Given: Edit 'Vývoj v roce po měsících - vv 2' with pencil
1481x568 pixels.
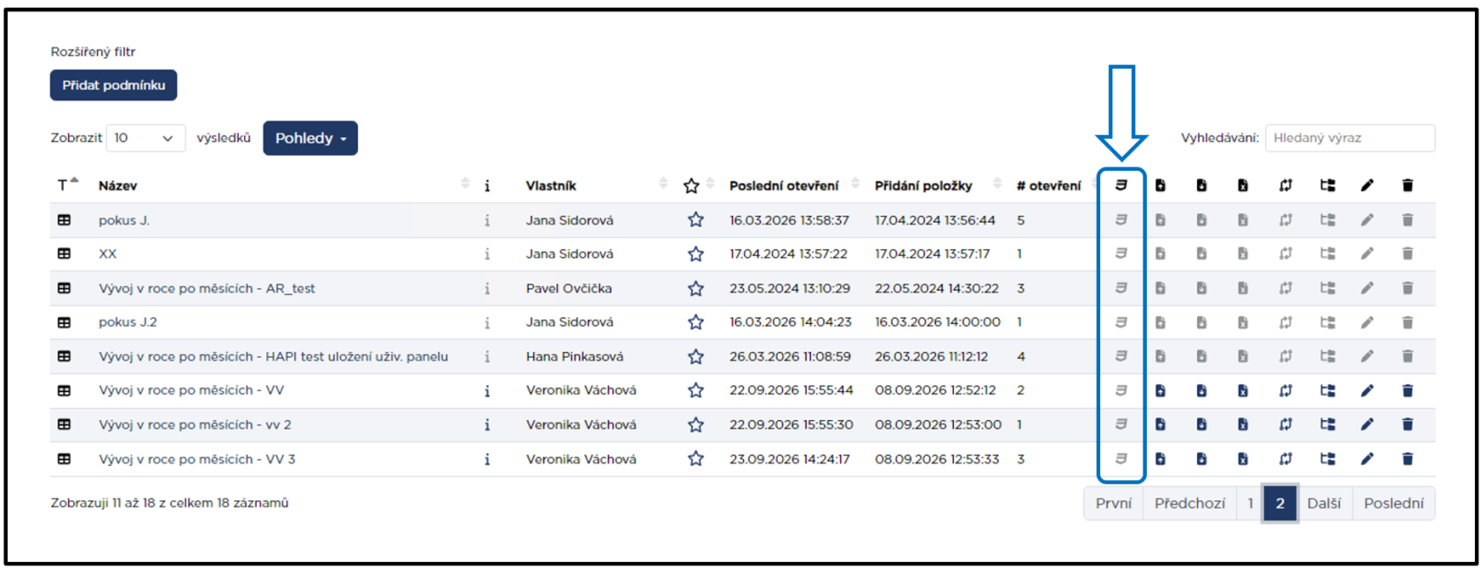Looking at the screenshot, I should [x=1366, y=424].
